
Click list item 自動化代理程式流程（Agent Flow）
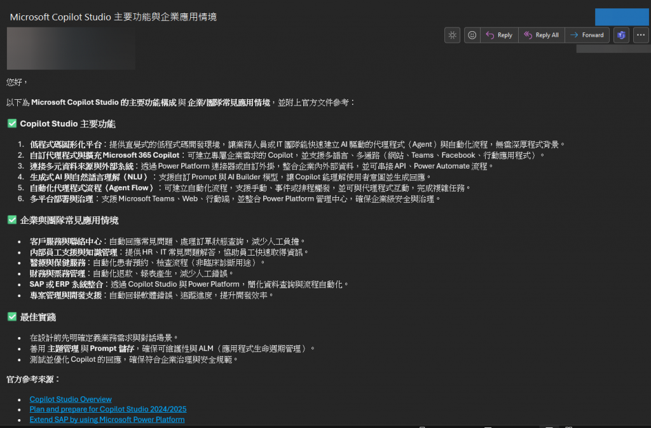point(250,188)
